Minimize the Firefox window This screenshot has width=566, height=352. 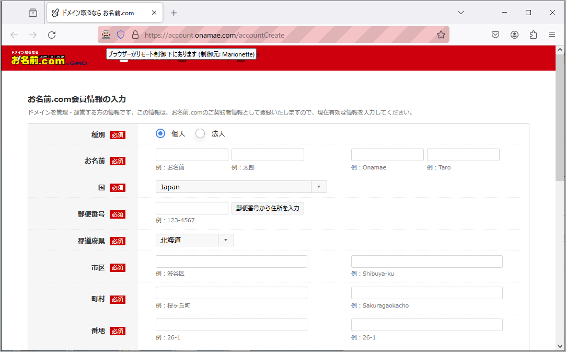(x=504, y=13)
